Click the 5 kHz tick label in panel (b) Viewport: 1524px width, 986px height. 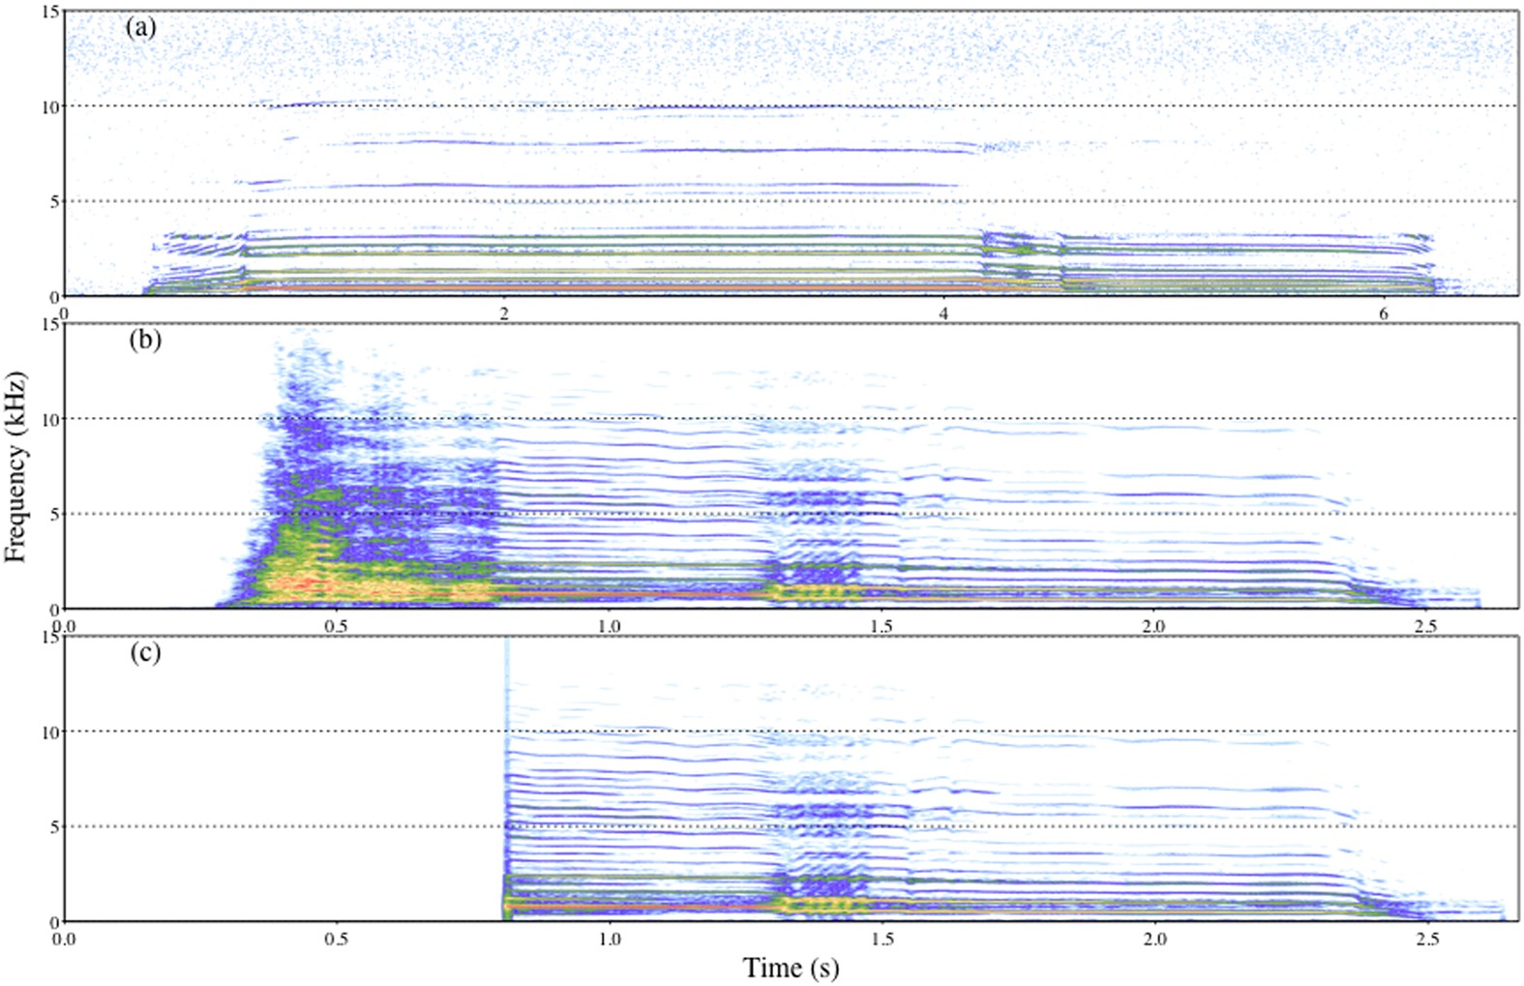click(55, 514)
